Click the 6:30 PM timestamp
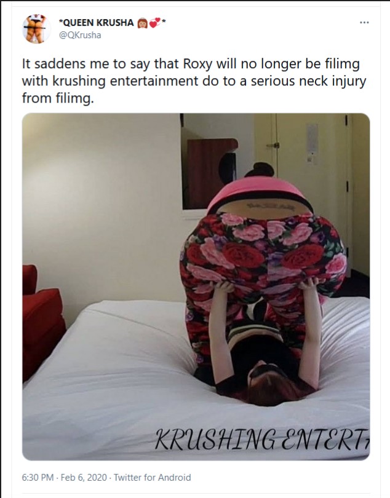Image resolution: width=390 pixels, height=498 pixels. pyautogui.click(x=38, y=477)
